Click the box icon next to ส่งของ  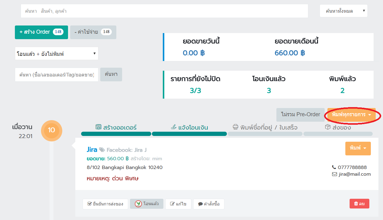pyautogui.click(x=328, y=127)
